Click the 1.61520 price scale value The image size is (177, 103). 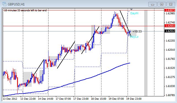pyautogui.click(x=170, y=68)
